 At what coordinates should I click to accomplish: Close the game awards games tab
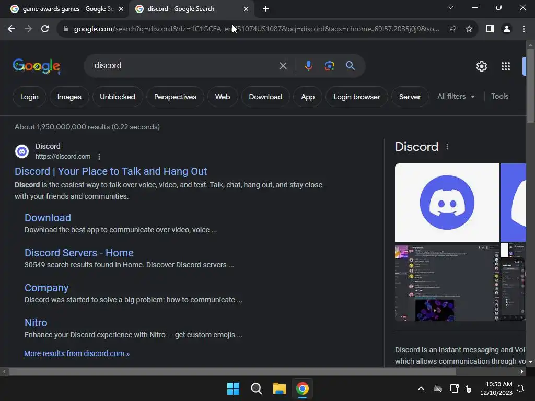pyautogui.click(x=121, y=9)
